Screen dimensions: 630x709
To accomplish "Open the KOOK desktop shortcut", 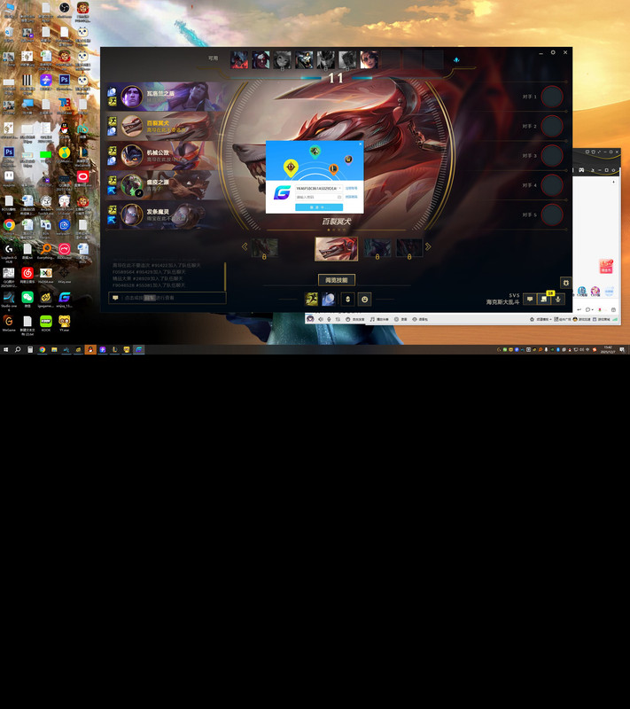I will pyautogui.click(x=46, y=323).
